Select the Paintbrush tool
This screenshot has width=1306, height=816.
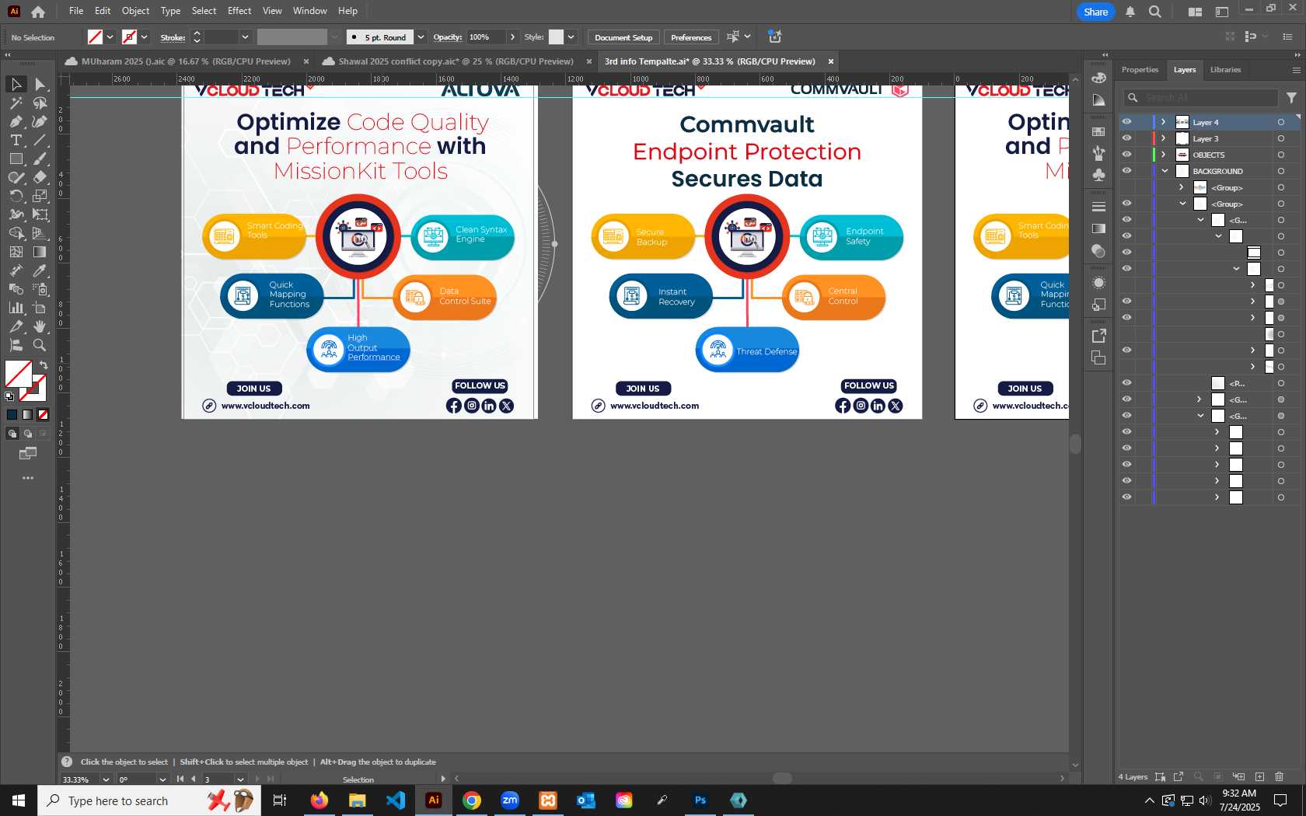tap(40, 159)
